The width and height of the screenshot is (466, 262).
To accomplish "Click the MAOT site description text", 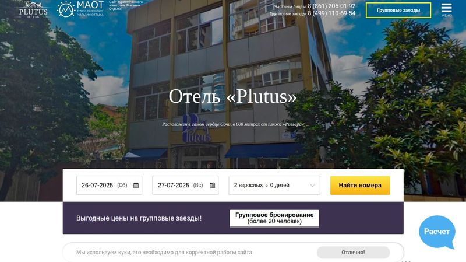I will point(126,5).
